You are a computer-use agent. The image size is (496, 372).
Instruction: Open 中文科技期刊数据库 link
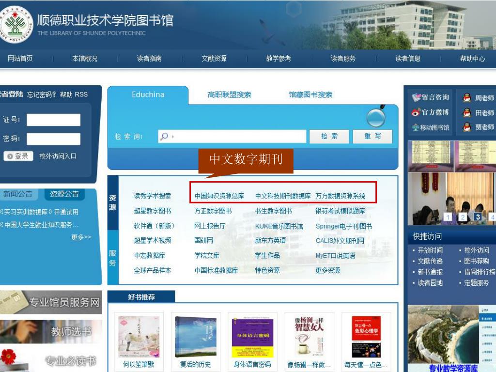click(x=283, y=196)
